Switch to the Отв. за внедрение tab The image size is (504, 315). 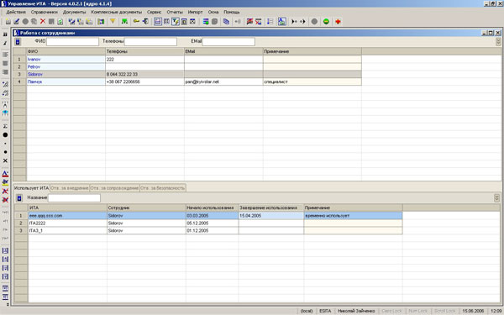(70, 188)
